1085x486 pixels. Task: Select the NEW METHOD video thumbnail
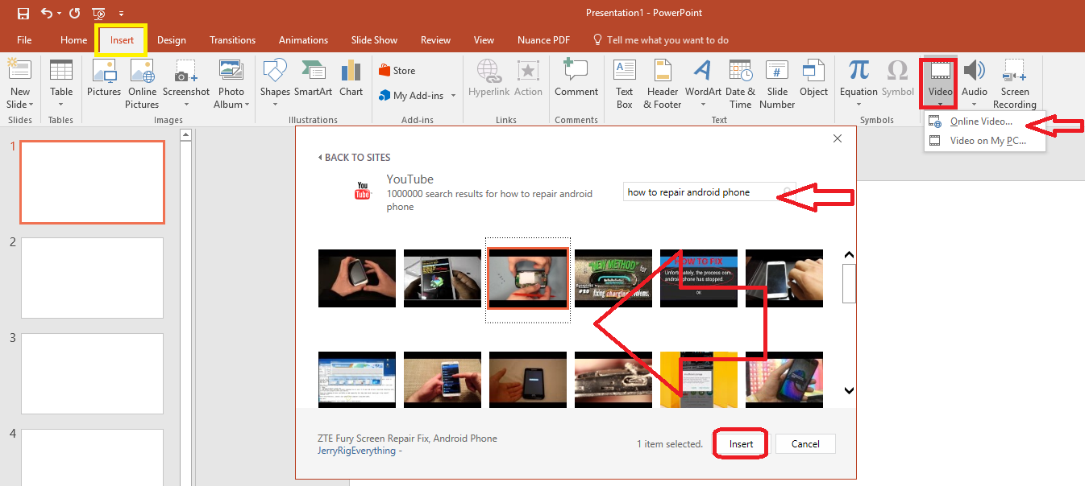pos(613,278)
